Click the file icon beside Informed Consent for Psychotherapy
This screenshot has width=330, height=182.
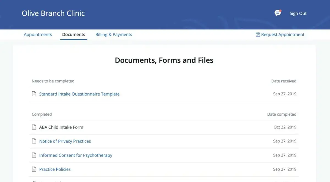[34, 155]
